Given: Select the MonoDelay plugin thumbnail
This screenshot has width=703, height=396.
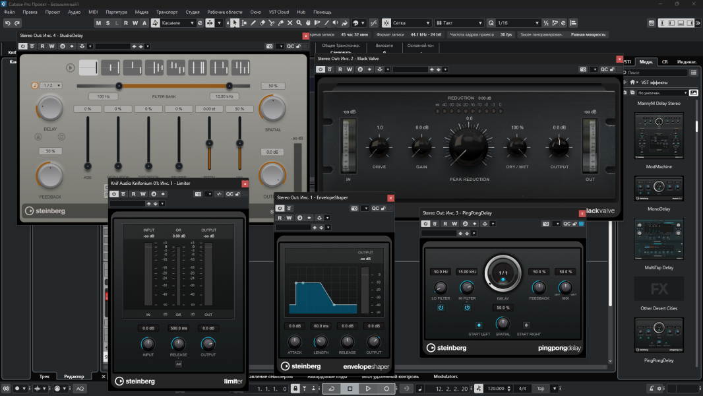Looking at the screenshot, I should pos(659,188).
